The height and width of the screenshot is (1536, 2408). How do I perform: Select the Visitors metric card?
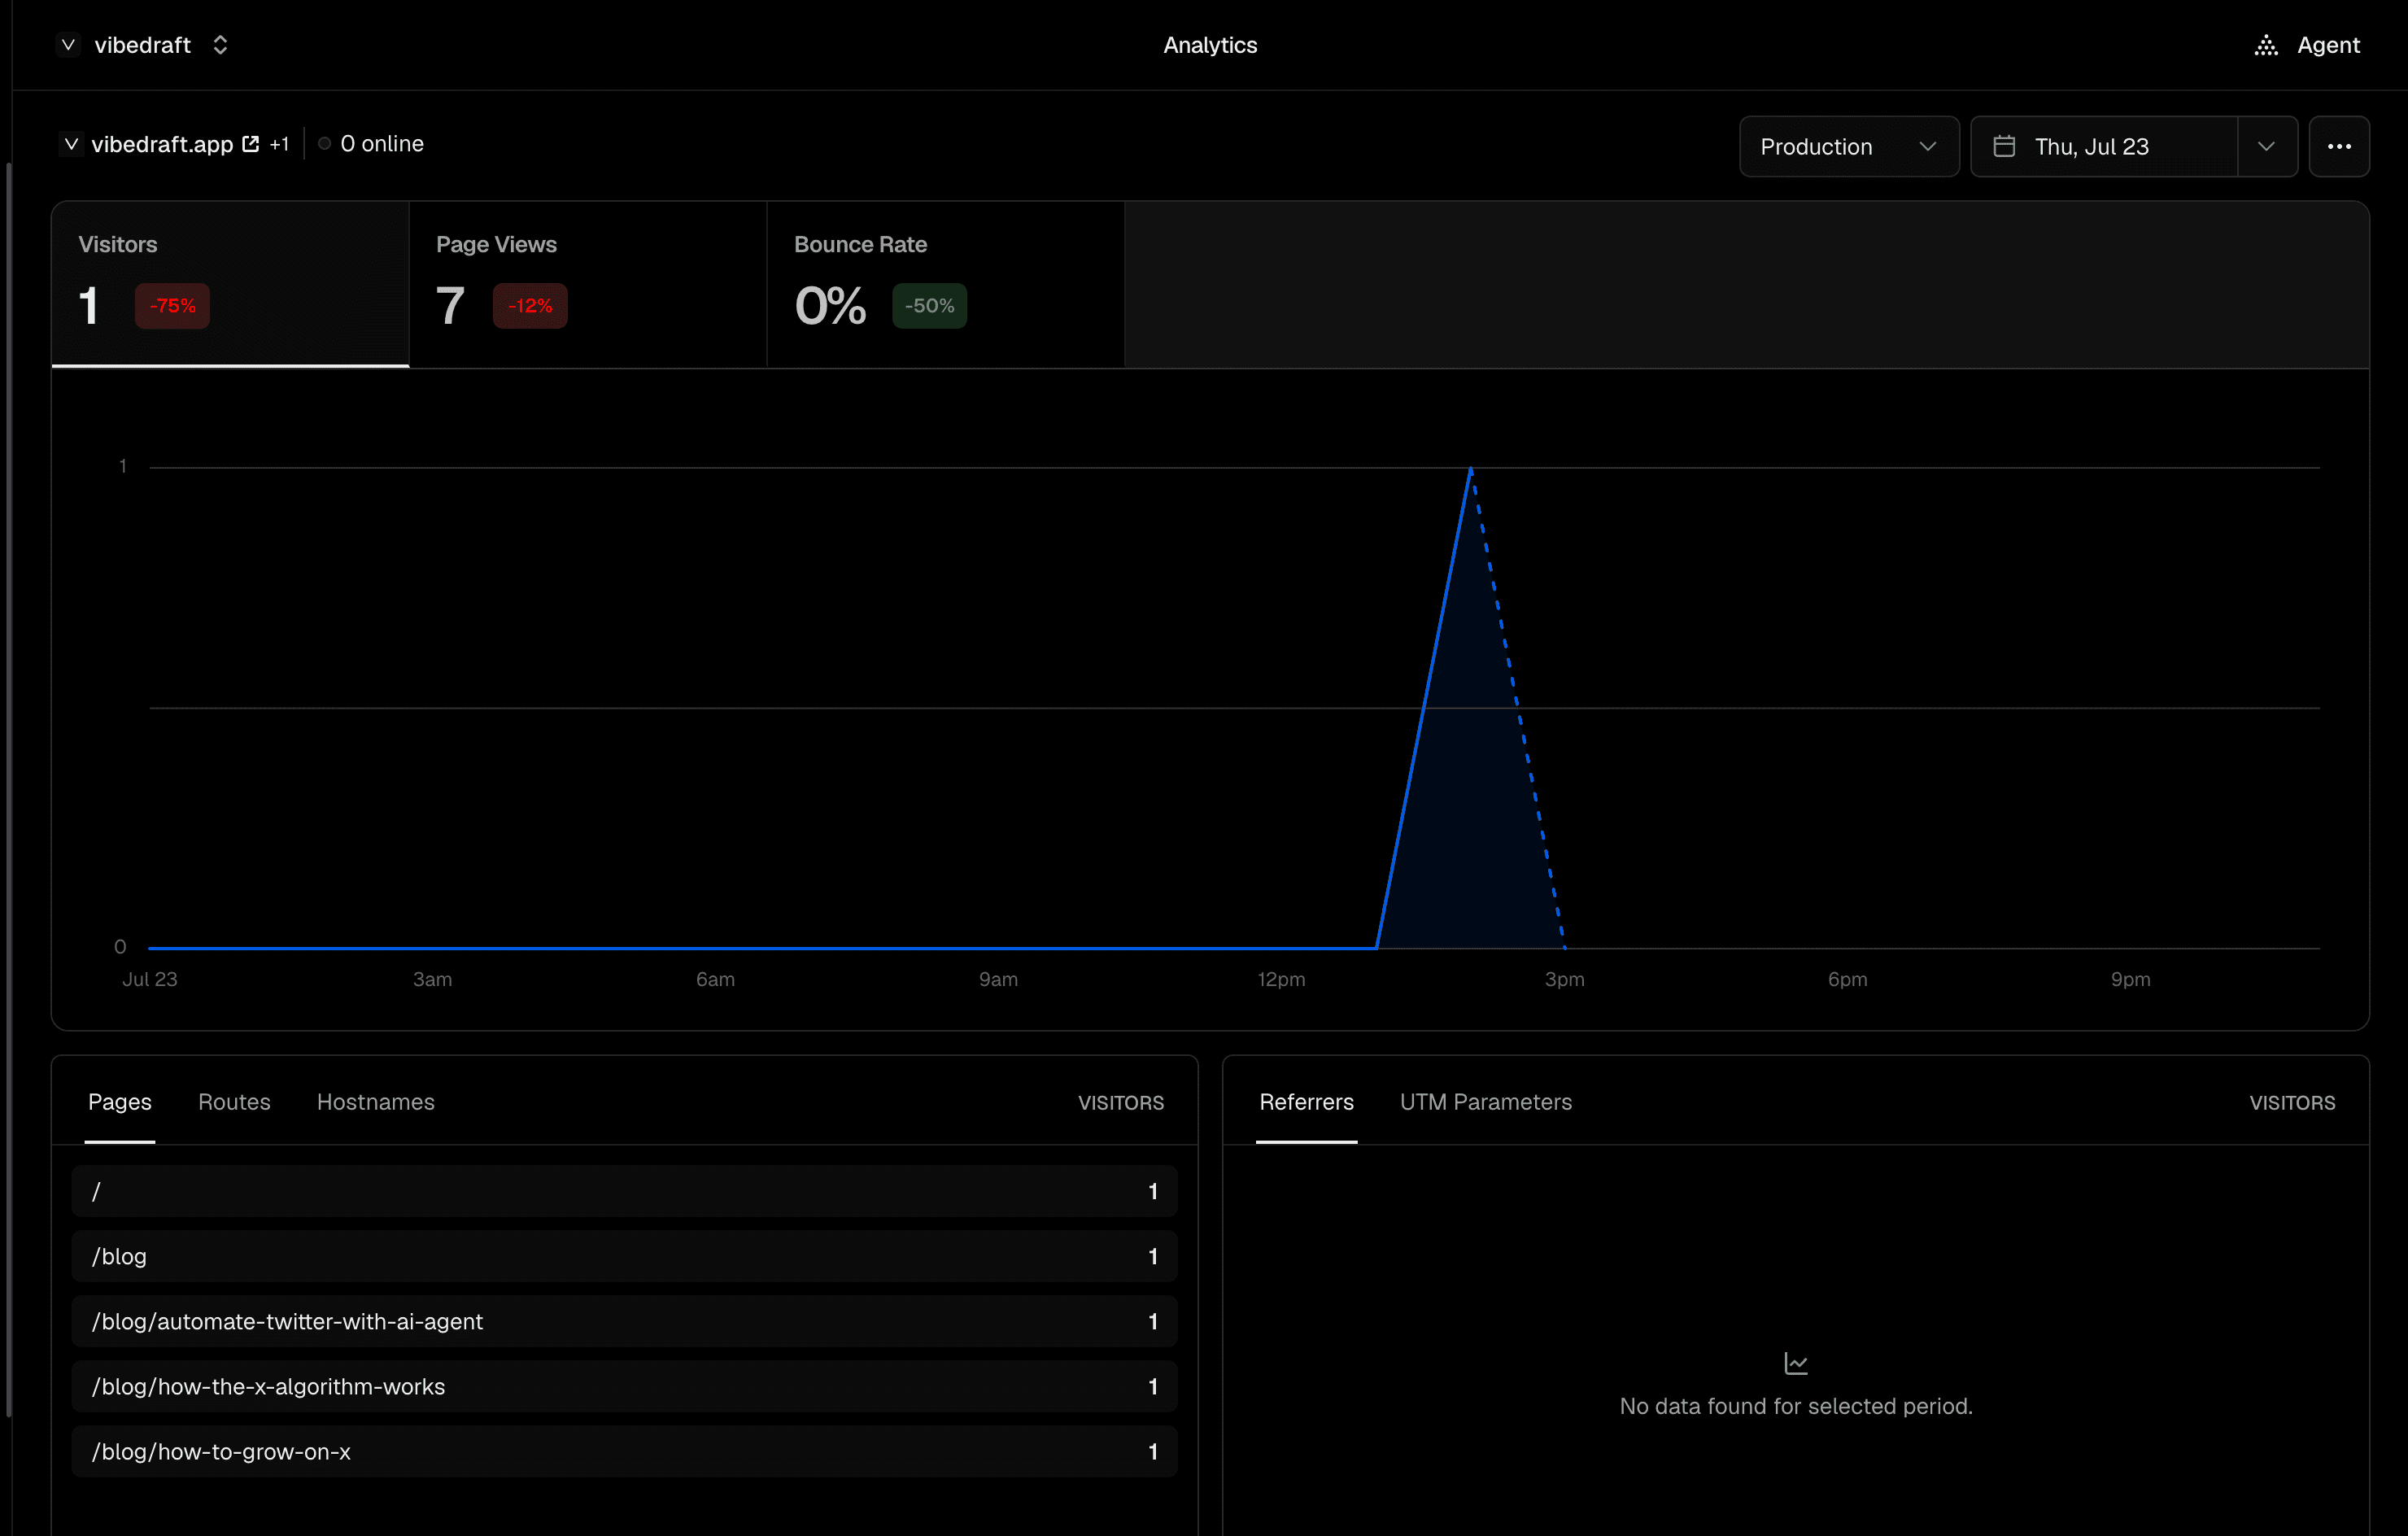(x=230, y=285)
